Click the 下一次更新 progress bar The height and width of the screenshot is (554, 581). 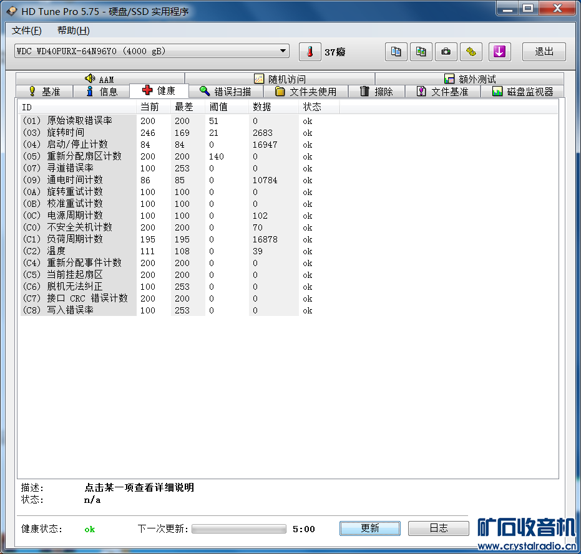coord(239,529)
